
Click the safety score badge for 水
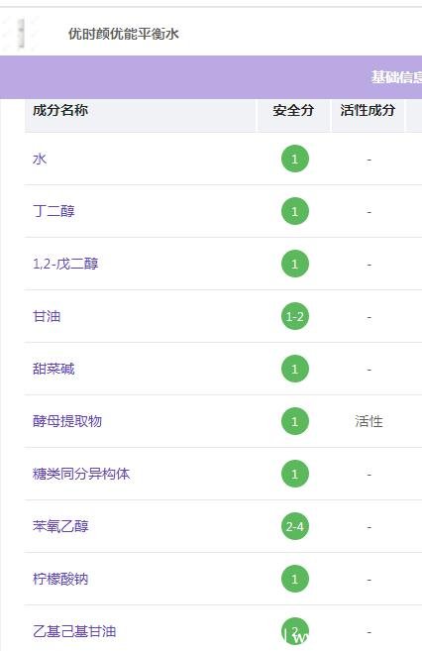pos(294,159)
